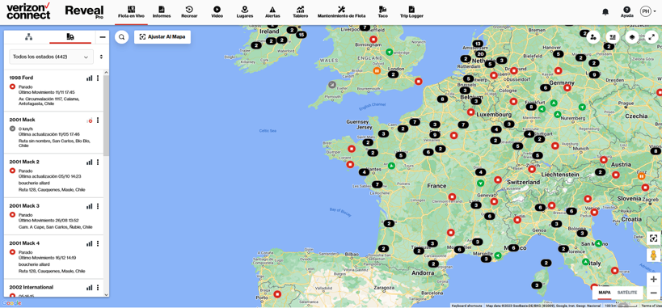
Task: Expand the PH user account menu
Action: [x=647, y=11]
